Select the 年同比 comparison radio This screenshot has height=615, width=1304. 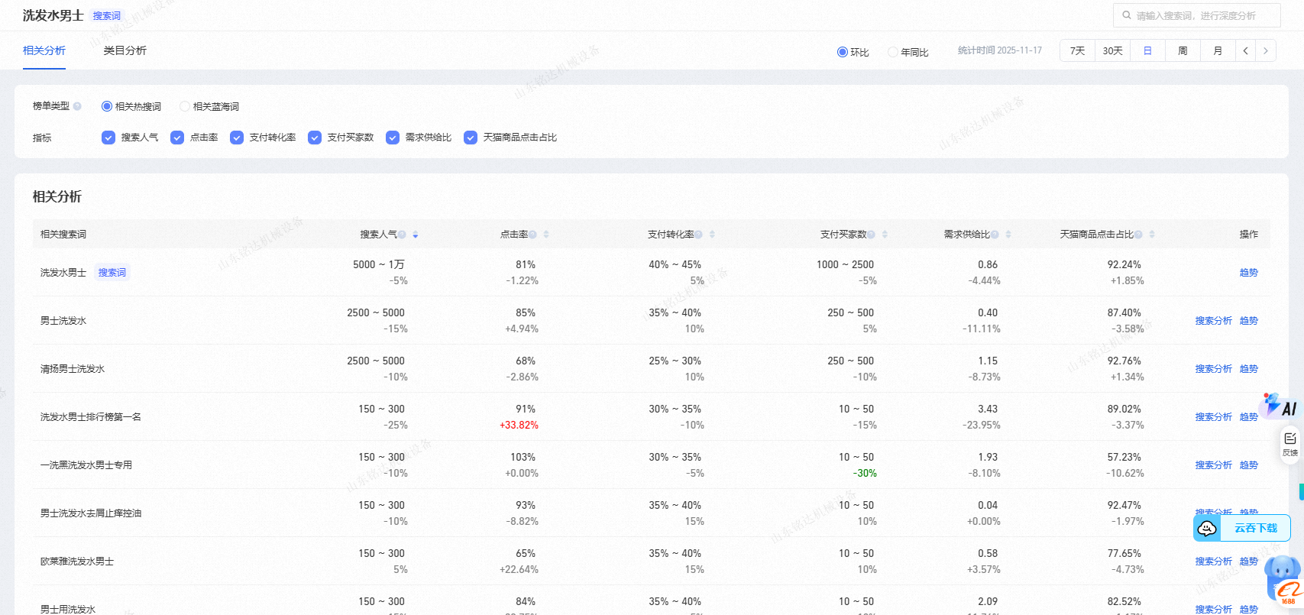pos(892,52)
